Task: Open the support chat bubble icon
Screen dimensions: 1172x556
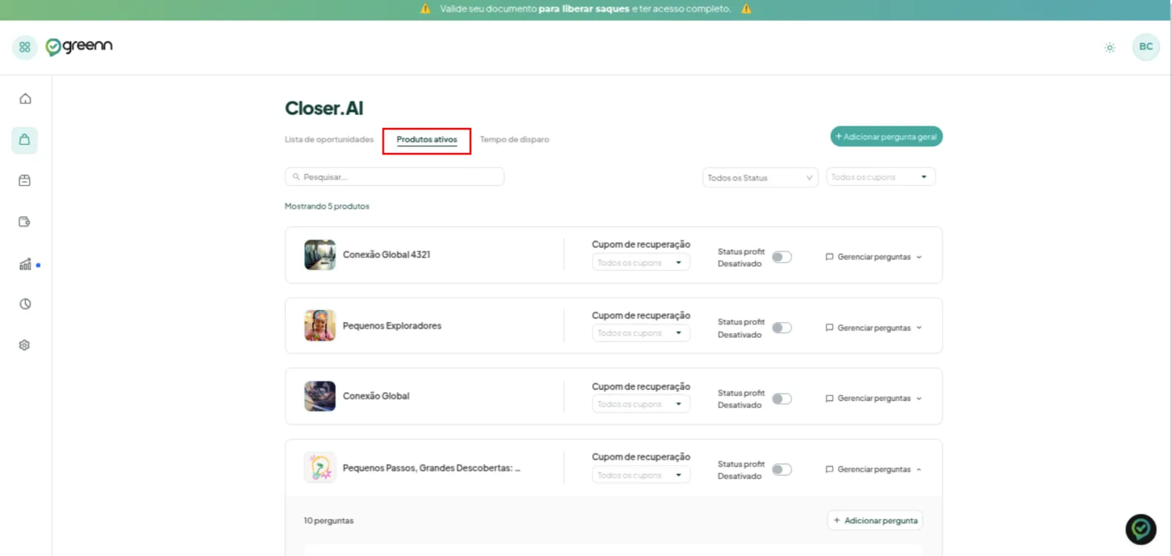Action: pos(1141,529)
